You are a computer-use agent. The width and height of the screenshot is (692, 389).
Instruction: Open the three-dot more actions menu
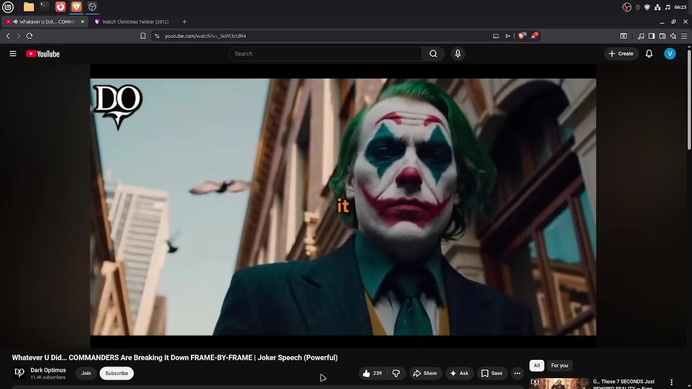coord(517,373)
